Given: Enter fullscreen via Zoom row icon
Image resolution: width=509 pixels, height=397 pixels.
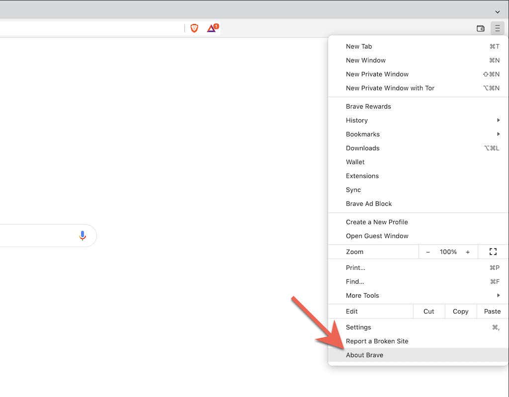Looking at the screenshot, I should [x=493, y=252].
